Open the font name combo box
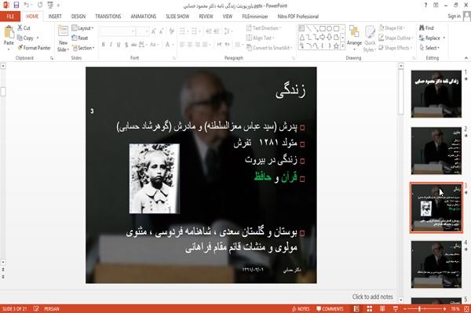471x313 pixels. click(x=117, y=31)
